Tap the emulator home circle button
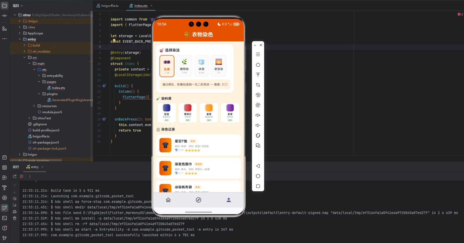 point(258,176)
